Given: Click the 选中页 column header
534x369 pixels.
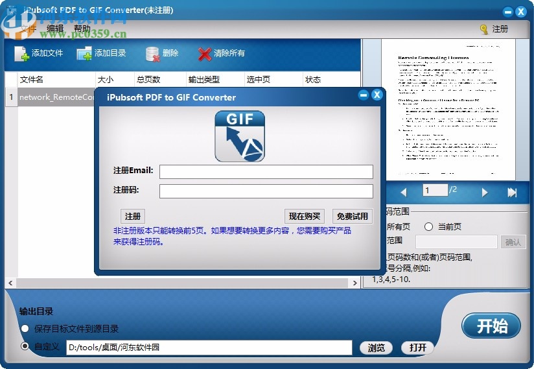Looking at the screenshot, I should point(273,79).
